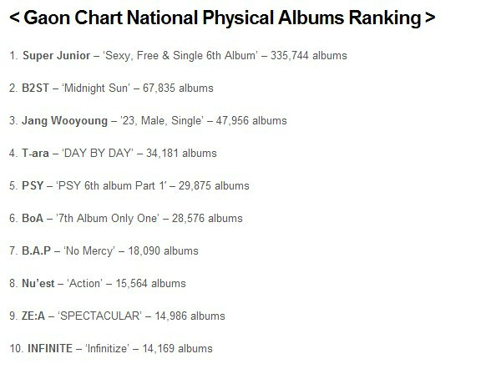The height and width of the screenshot is (369, 491).
Task: Select the PSY artist name
Action: (33, 186)
